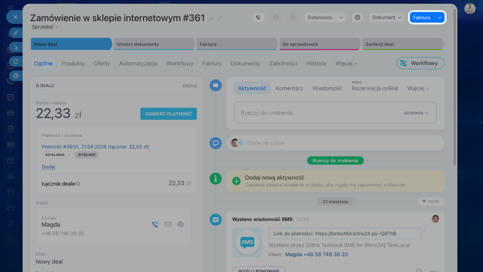Screen dimensions: 483x272
Task: Open deal in new window icon
Action: [16, 61]
